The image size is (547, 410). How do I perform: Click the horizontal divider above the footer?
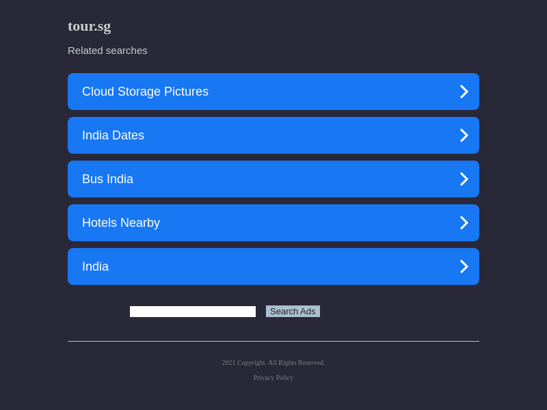[273, 341]
